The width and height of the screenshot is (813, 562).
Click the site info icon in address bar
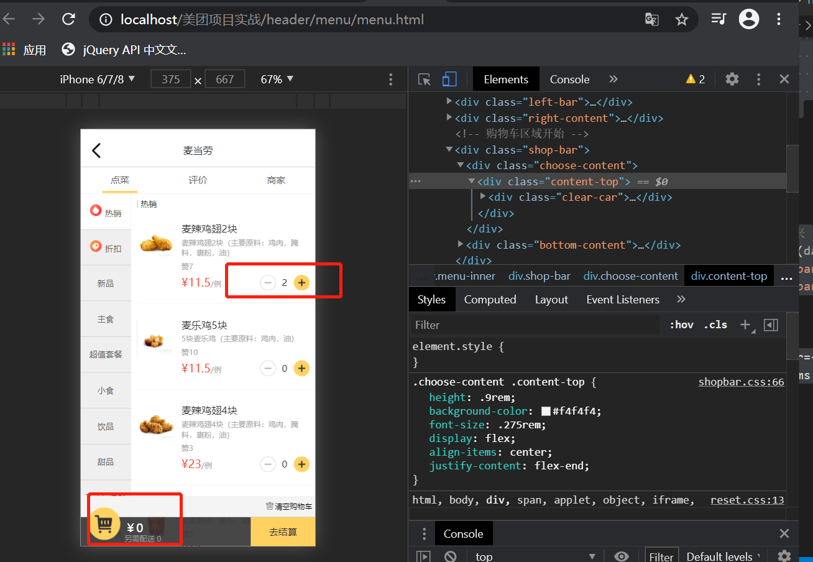(106, 20)
